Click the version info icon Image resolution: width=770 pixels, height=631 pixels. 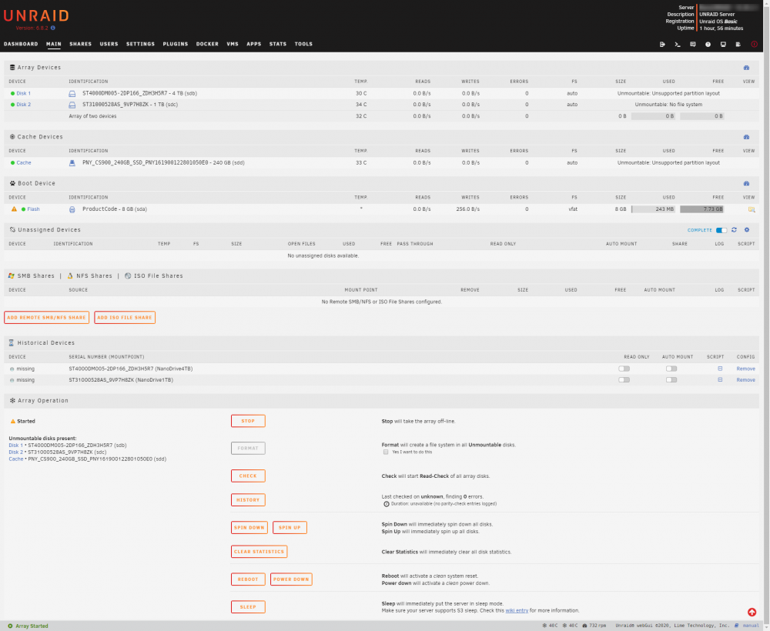coord(53,28)
